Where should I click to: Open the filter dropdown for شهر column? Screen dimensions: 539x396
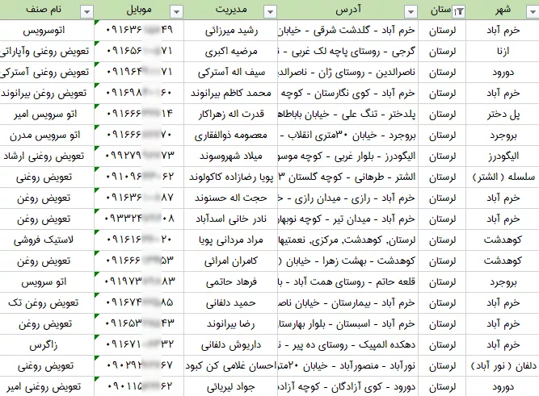pyautogui.click(x=533, y=12)
